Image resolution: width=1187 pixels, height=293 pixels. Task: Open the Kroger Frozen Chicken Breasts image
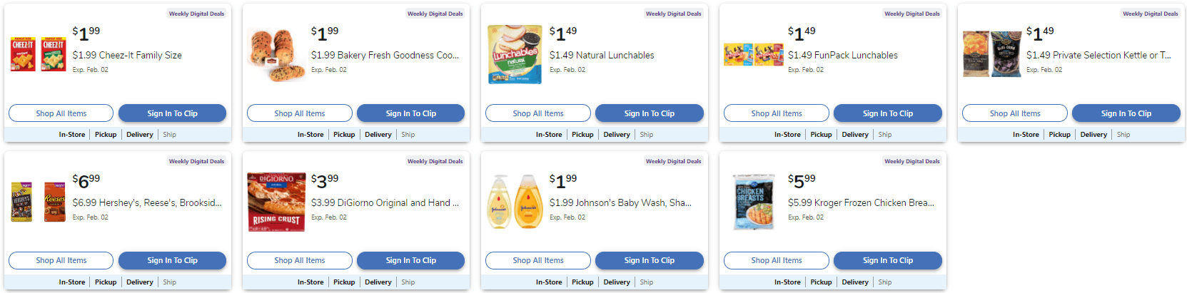coord(753,202)
